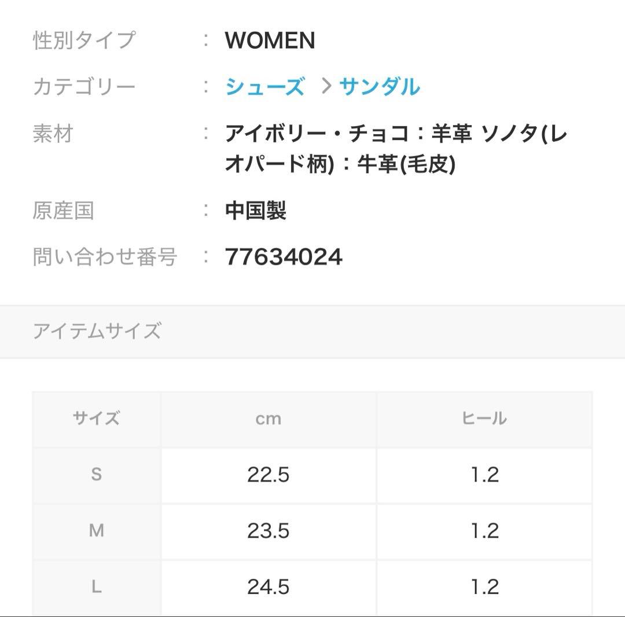Click the 素材 material description text
The image size is (625, 617).
396,149
